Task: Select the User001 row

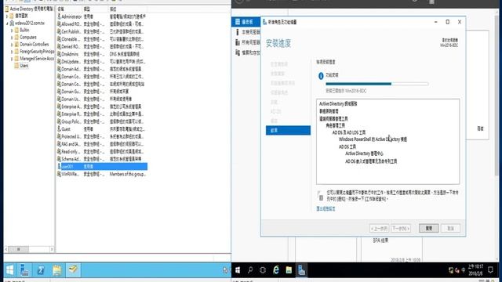Action: tap(102, 166)
